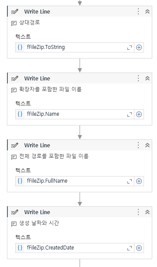
Task: Open plus menu for fFileZip.CreatedDate field
Action: [x=139, y=248]
